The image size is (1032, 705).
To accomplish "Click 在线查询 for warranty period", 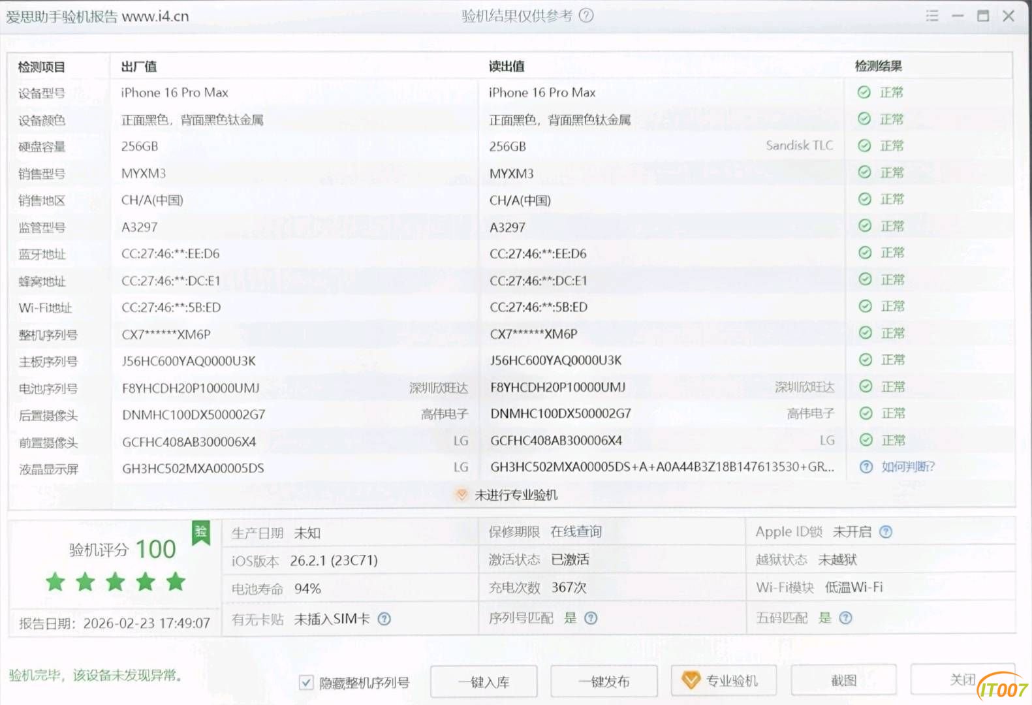I will pos(576,532).
